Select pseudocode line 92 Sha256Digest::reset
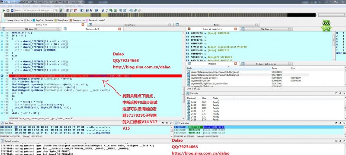This screenshot has height=155, width=346. point(42,79)
